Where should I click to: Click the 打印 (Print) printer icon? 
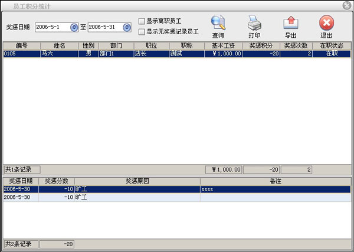(254, 24)
